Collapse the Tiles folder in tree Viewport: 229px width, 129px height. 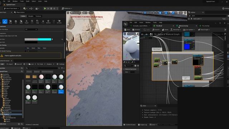click(x=1, y=97)
